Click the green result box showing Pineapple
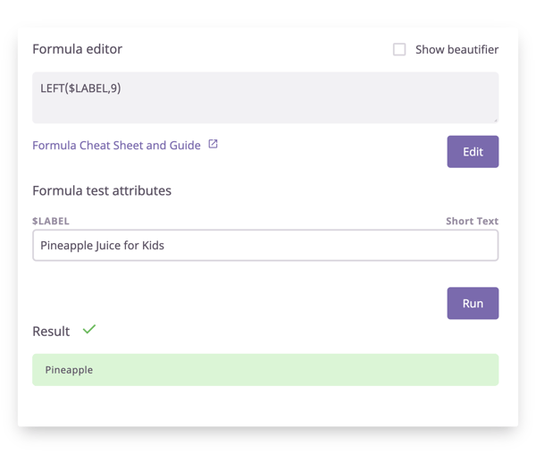Screen dimensions: 536x454 [x=265, y=370]
